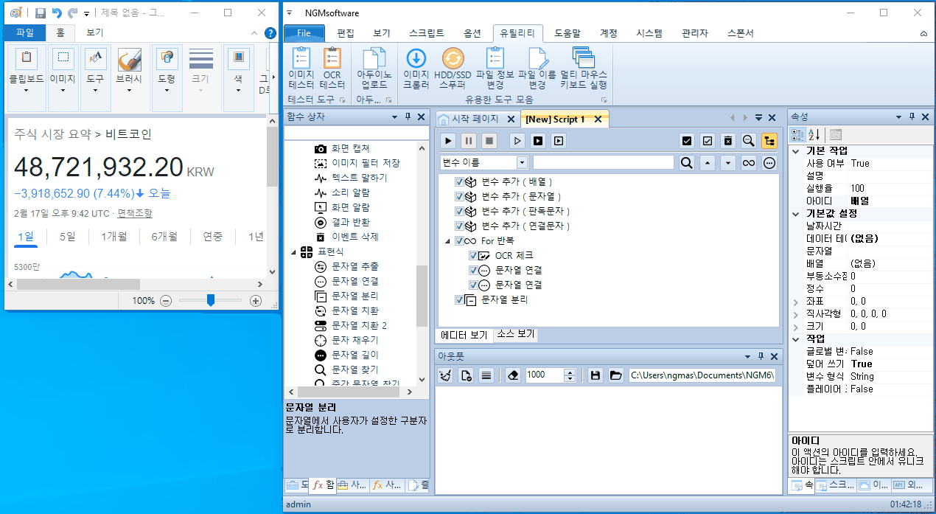936x514 pixels.
Task: Toggle the bottom 문자열 분리 script checkbox
Action: 460,299
